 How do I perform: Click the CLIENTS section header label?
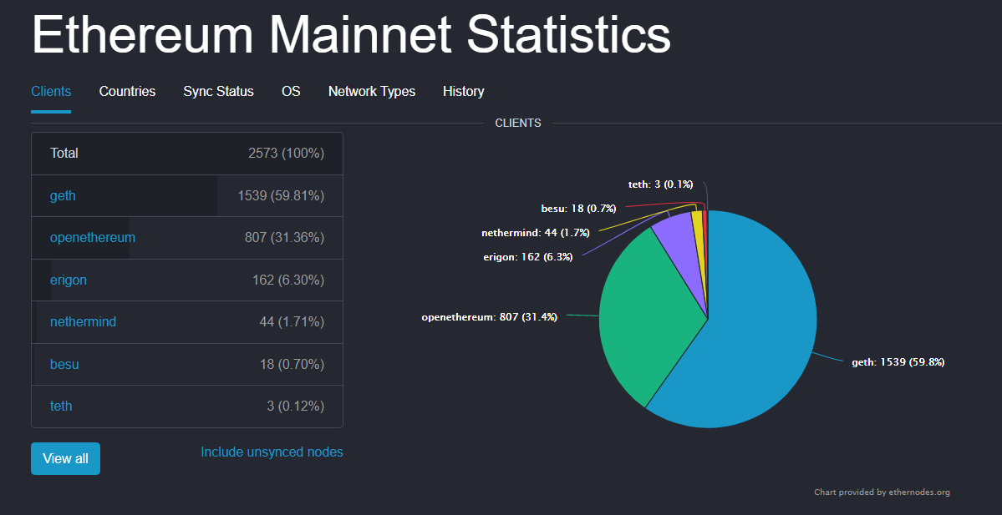tap(518, 124)
